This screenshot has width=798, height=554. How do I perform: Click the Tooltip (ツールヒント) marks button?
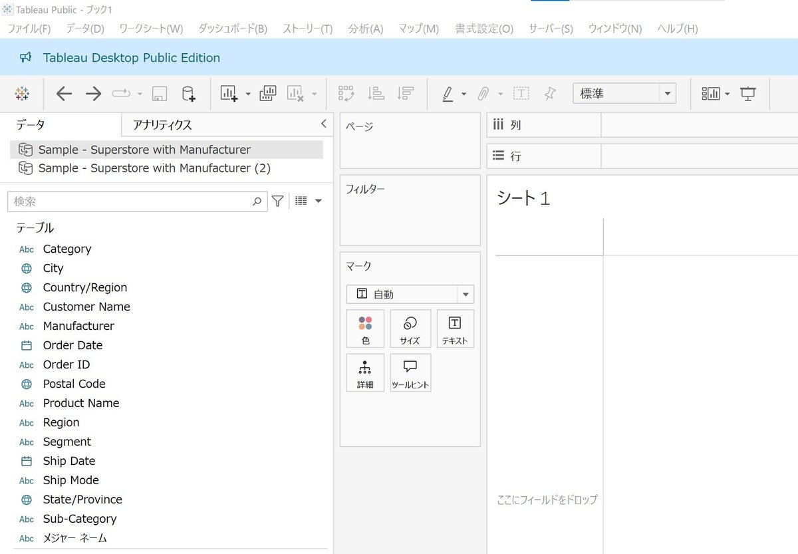(410, 372)
